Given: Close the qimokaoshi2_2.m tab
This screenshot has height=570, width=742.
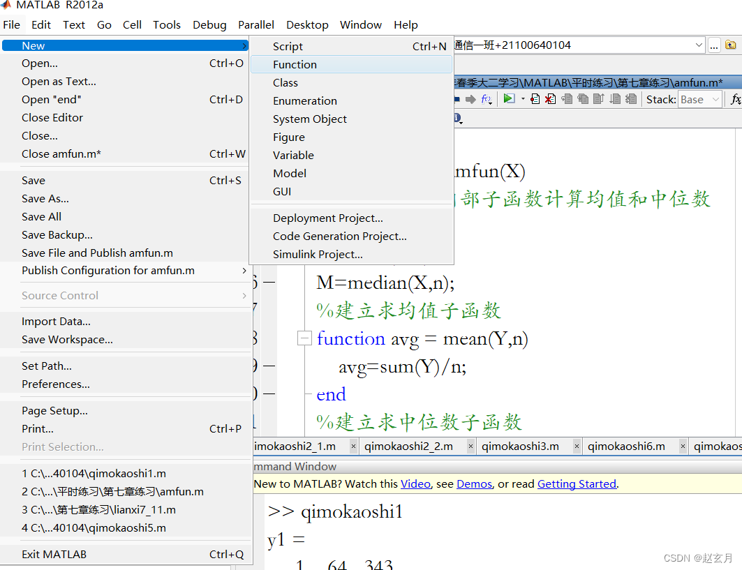Looking at the screenshot, I should click(x=470, y=446).
